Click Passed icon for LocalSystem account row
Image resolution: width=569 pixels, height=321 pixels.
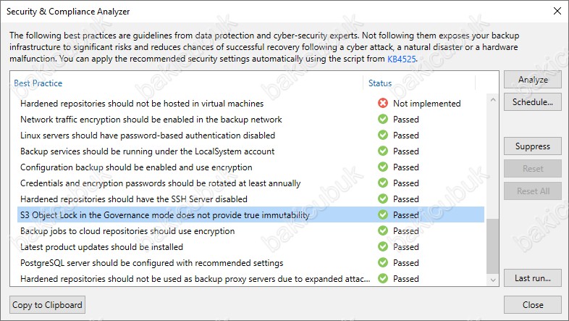pos(383,151)
